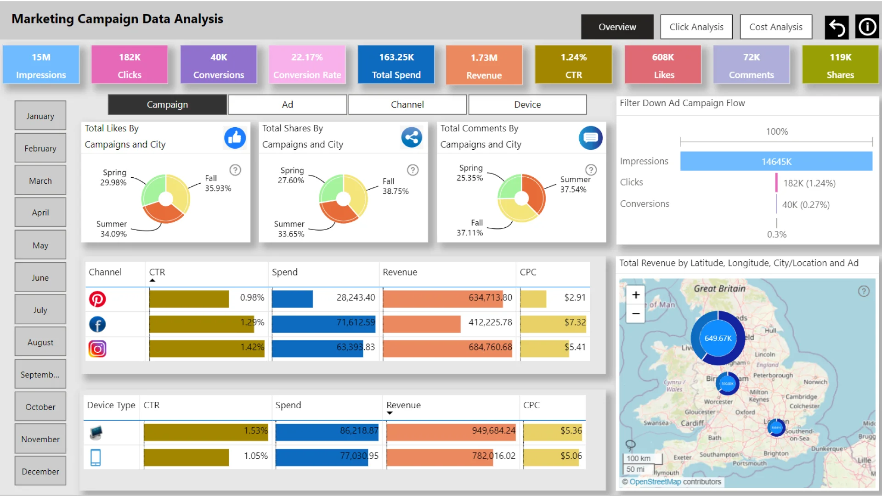
Task: Click the Comments speech bubble icon
Action: (590, 138)
